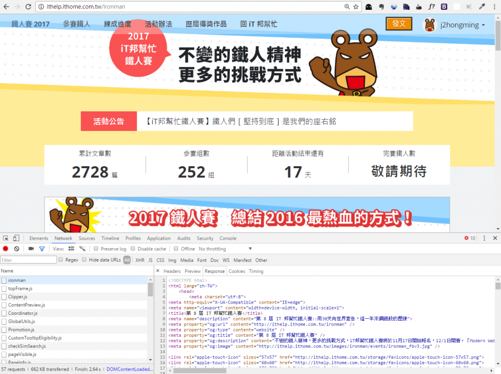Clear the network log
The width and height of the screenshot is (501, 374).
pyautogui.click(x=17, y=249)
